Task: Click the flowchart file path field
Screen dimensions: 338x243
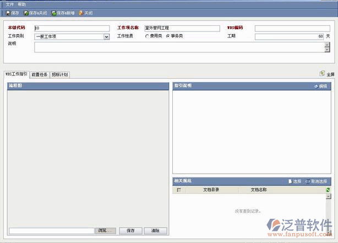Action: [x=52, y=231]
